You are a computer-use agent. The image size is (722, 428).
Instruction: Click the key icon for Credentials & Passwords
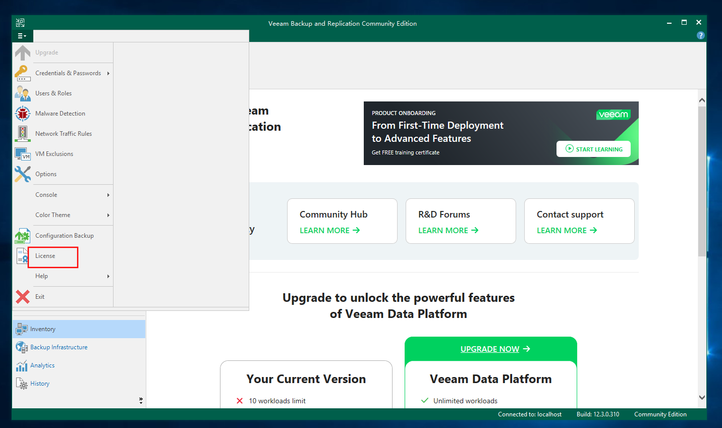click(23, 73)
